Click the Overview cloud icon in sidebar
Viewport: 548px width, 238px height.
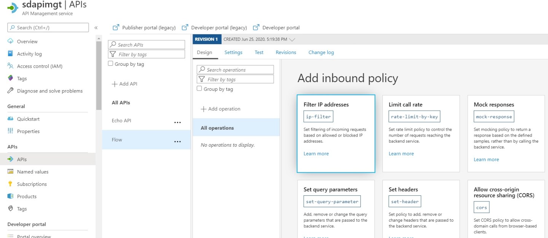point(10,41)
